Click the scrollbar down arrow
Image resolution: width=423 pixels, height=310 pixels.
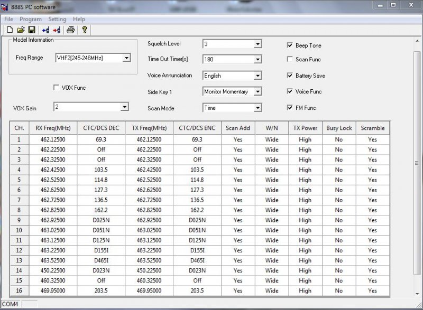click(x=417, y=294)
